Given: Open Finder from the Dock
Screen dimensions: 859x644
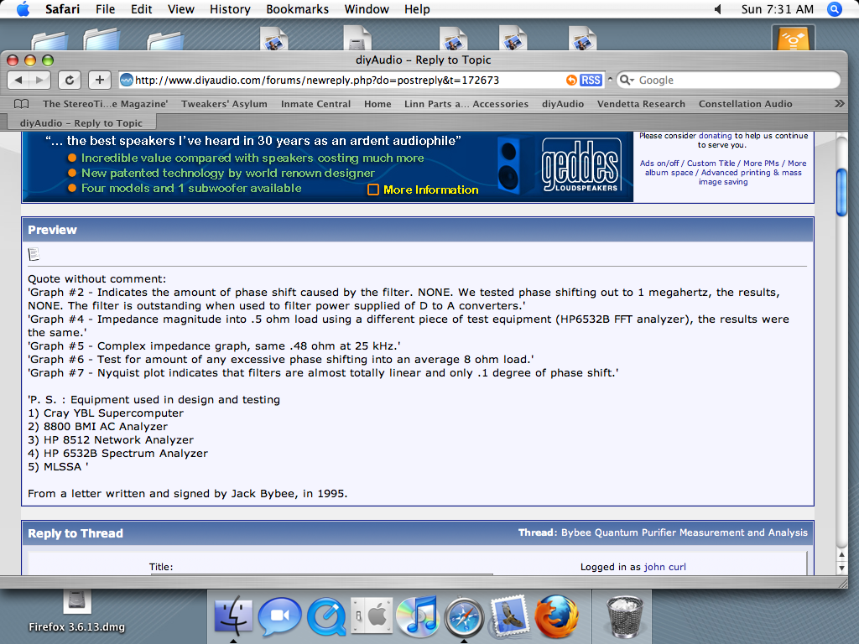Looking at the screenshot, I should [x=233, y=615].
